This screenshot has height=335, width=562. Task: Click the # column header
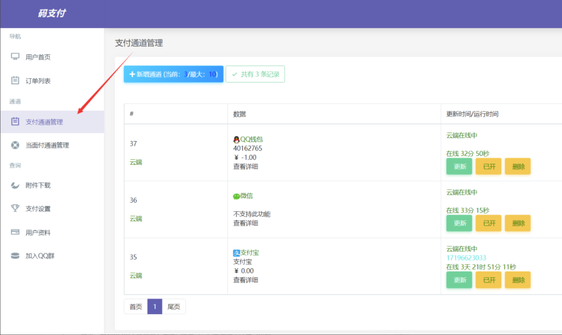coord(132,114)
